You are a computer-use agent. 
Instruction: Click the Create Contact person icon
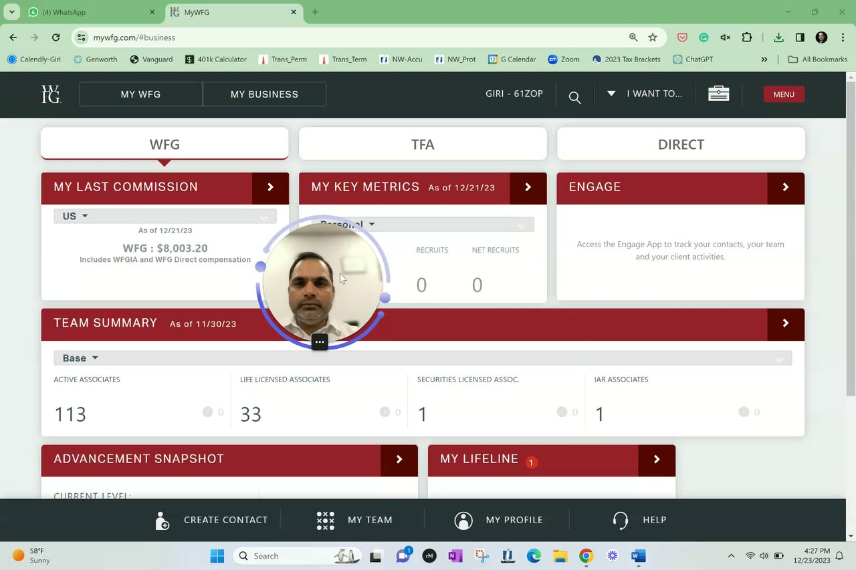pyautogui.click(x=163, y=521)
